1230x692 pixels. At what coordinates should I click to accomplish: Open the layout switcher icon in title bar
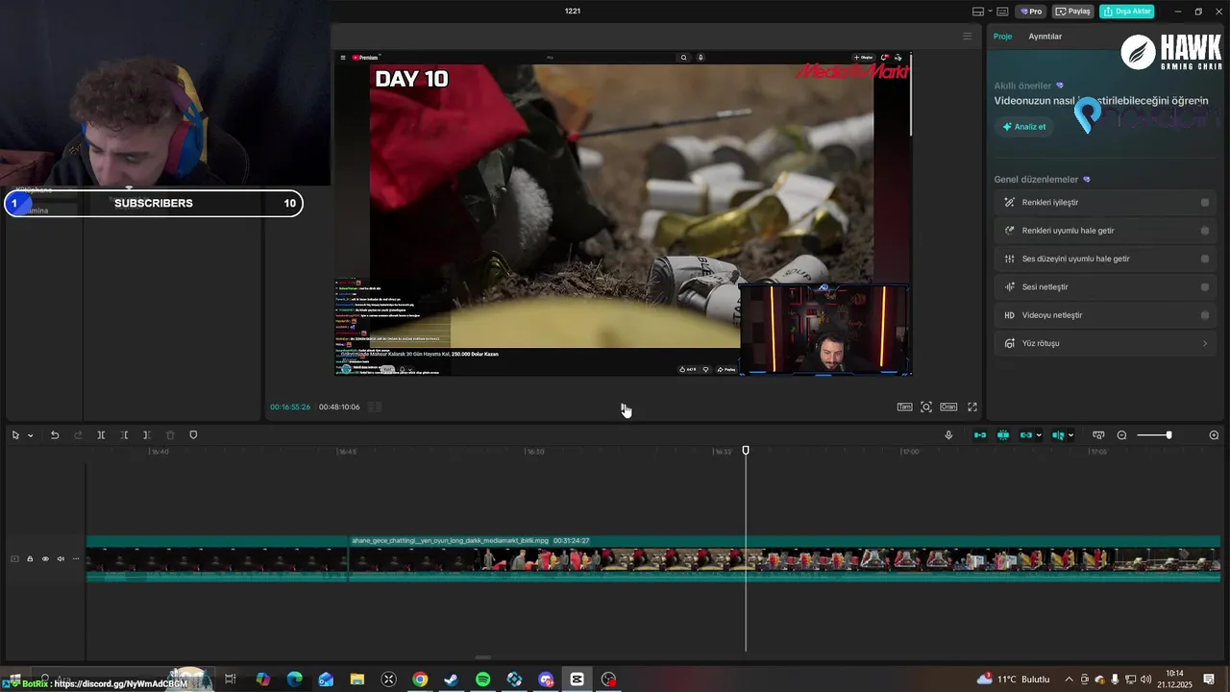click(977, 12)
